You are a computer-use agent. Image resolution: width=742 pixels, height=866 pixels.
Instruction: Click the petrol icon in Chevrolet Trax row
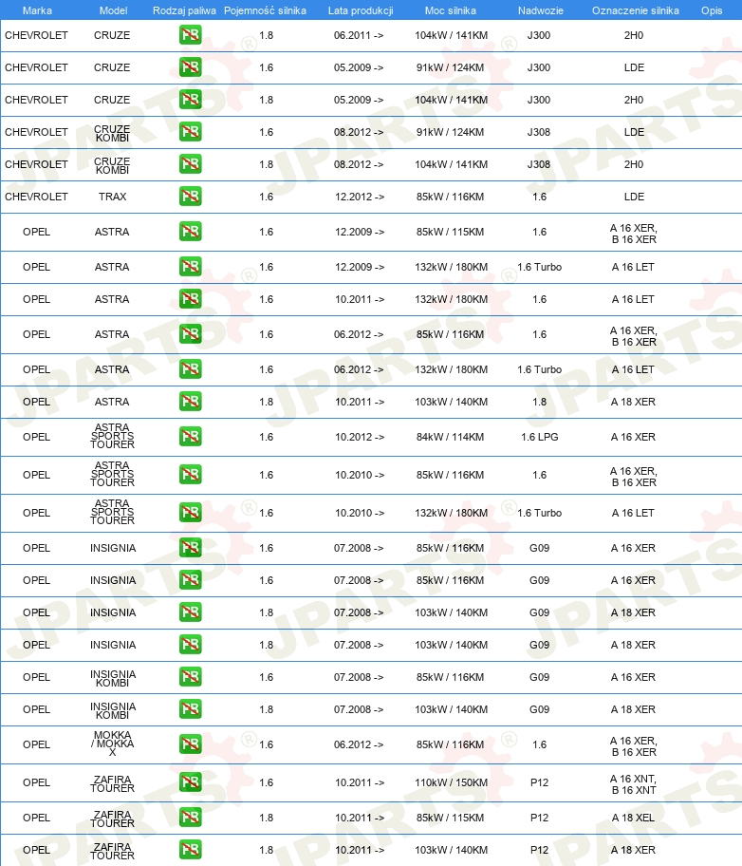pyautogui.click(x=191, y=196)
